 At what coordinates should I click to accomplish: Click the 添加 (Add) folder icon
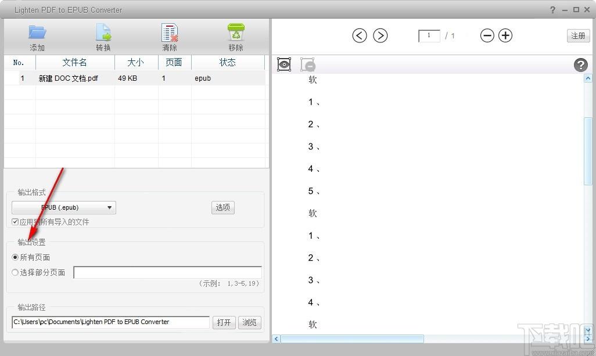pos(37,33)
